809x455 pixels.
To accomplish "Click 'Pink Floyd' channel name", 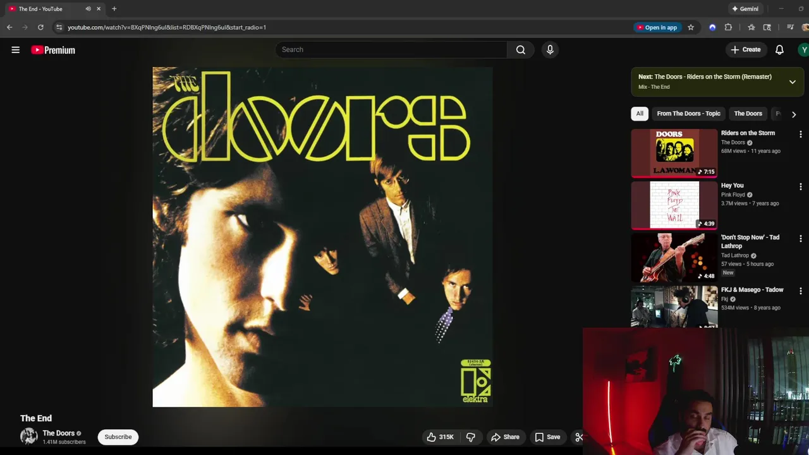I will click(x=733, y=195).
